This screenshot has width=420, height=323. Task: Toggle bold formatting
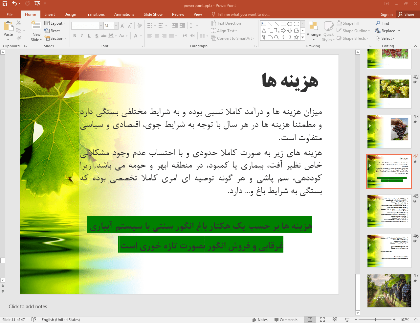coord(75,36)
